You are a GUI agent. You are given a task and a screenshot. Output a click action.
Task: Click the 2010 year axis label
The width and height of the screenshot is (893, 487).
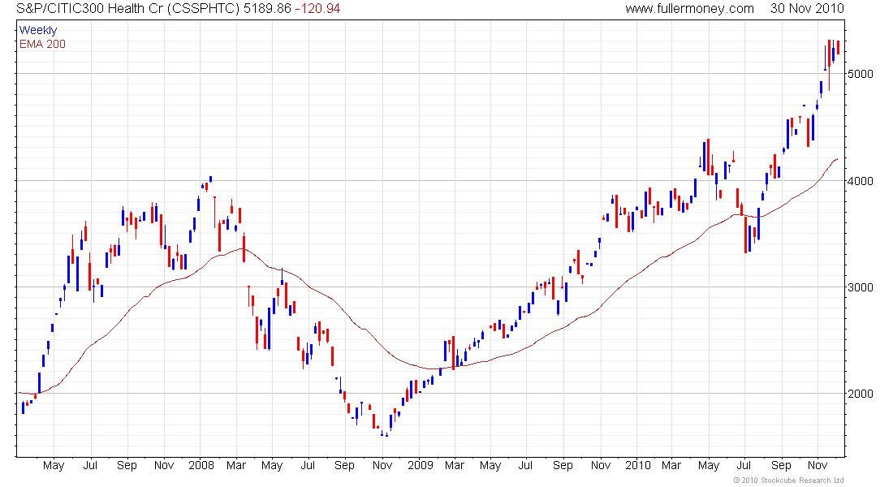[638, 465]
